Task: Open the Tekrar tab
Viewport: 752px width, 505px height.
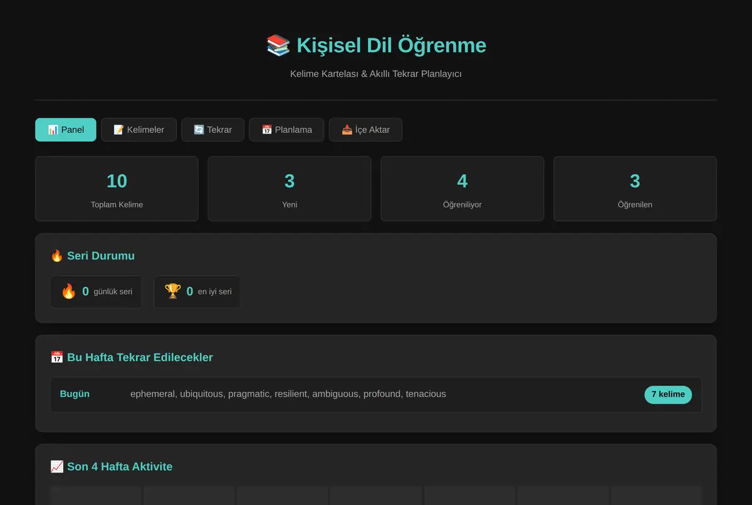Action: coord(212,130)
